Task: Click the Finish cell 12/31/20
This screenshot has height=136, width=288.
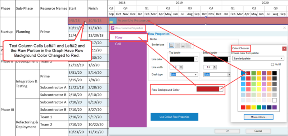Action: [98, 132]
